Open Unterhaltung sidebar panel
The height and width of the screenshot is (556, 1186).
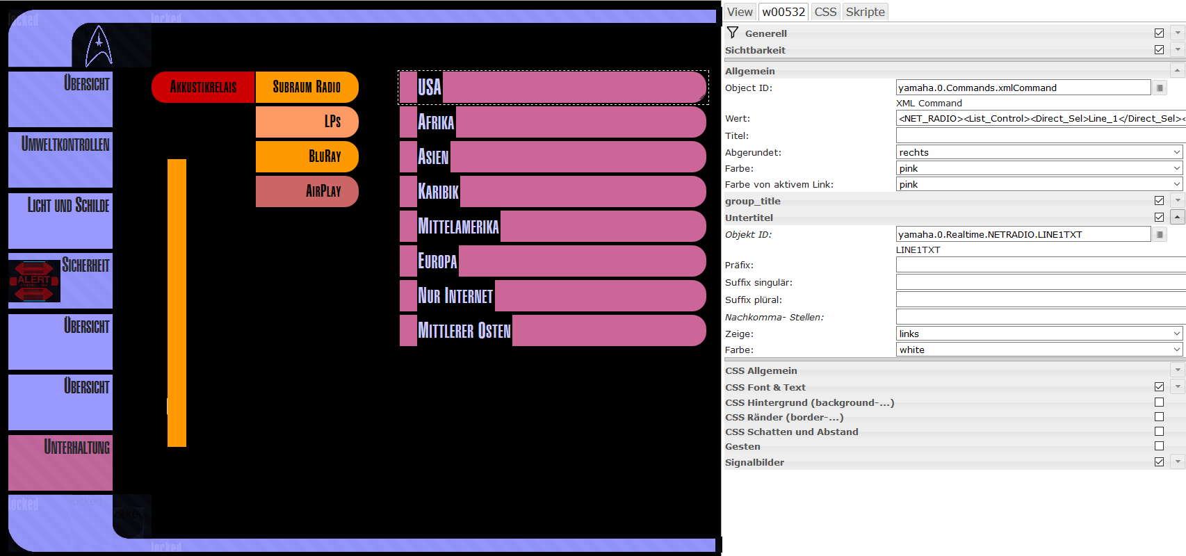(x=60, y=463)
